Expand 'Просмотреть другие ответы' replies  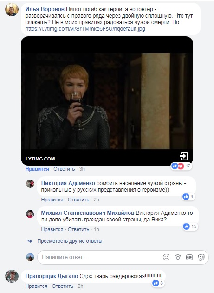tap(70, 241)
